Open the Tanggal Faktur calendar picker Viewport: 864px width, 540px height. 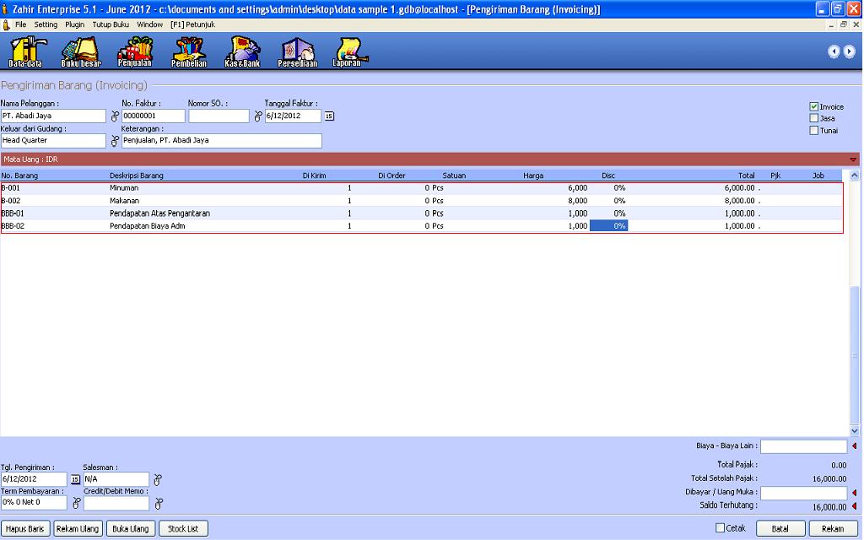(329, 116)
